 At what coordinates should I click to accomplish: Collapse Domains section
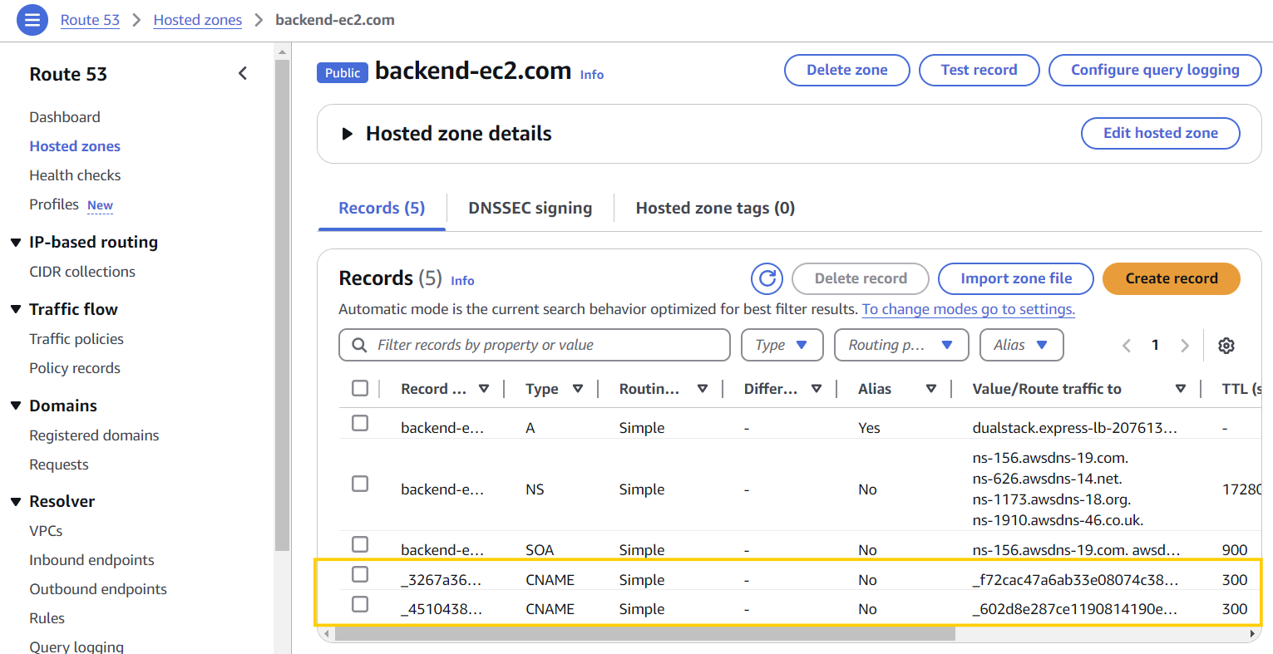tap(15, 406)
